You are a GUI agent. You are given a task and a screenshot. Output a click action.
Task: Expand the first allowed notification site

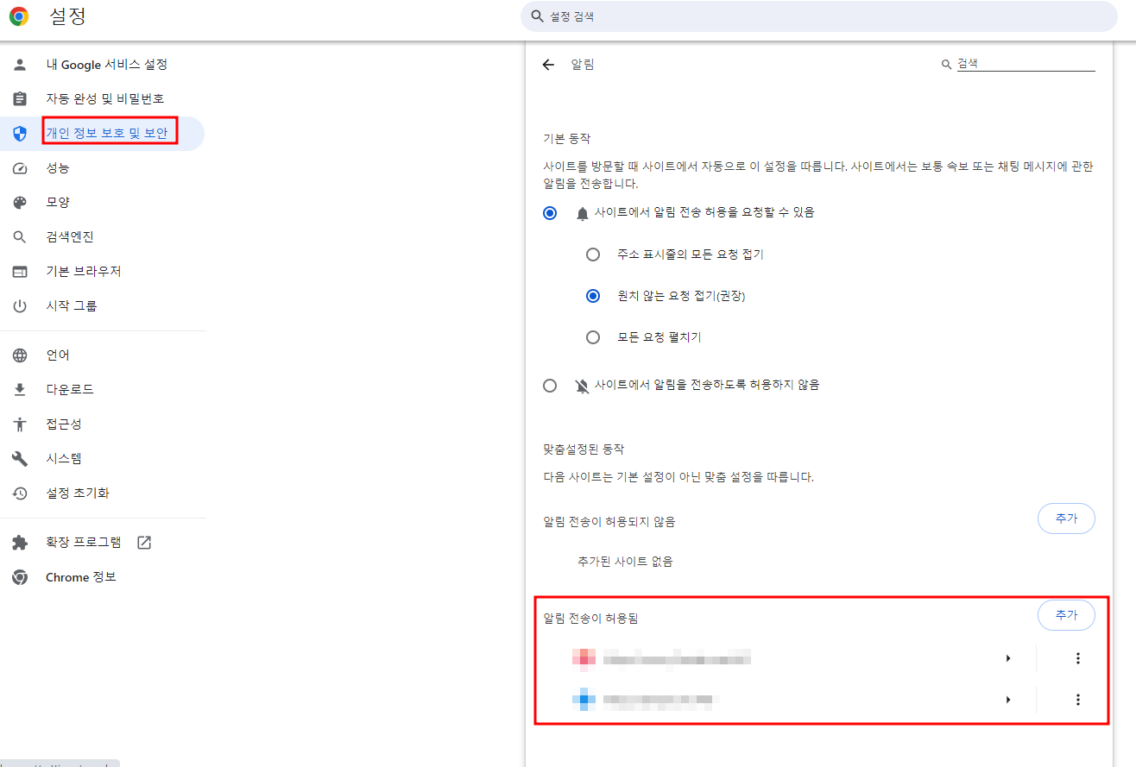click(x=1008, y=657)
